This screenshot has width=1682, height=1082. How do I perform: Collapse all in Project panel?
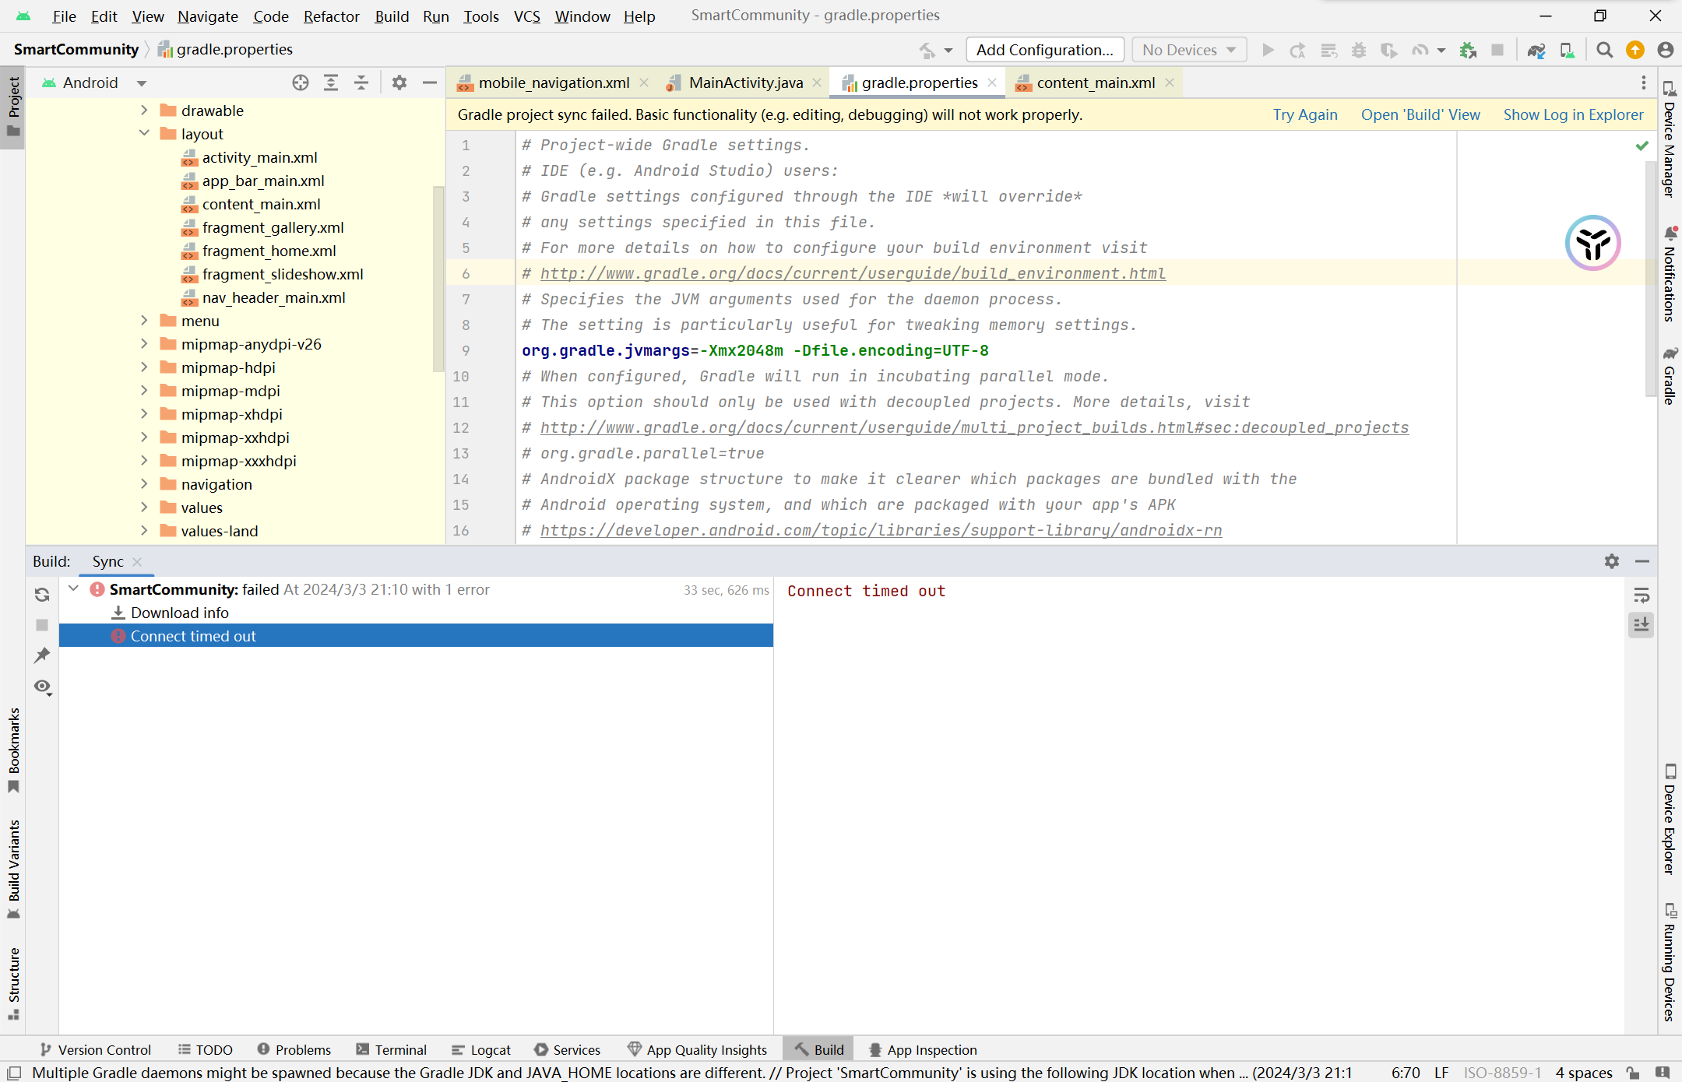pos(361,83)
